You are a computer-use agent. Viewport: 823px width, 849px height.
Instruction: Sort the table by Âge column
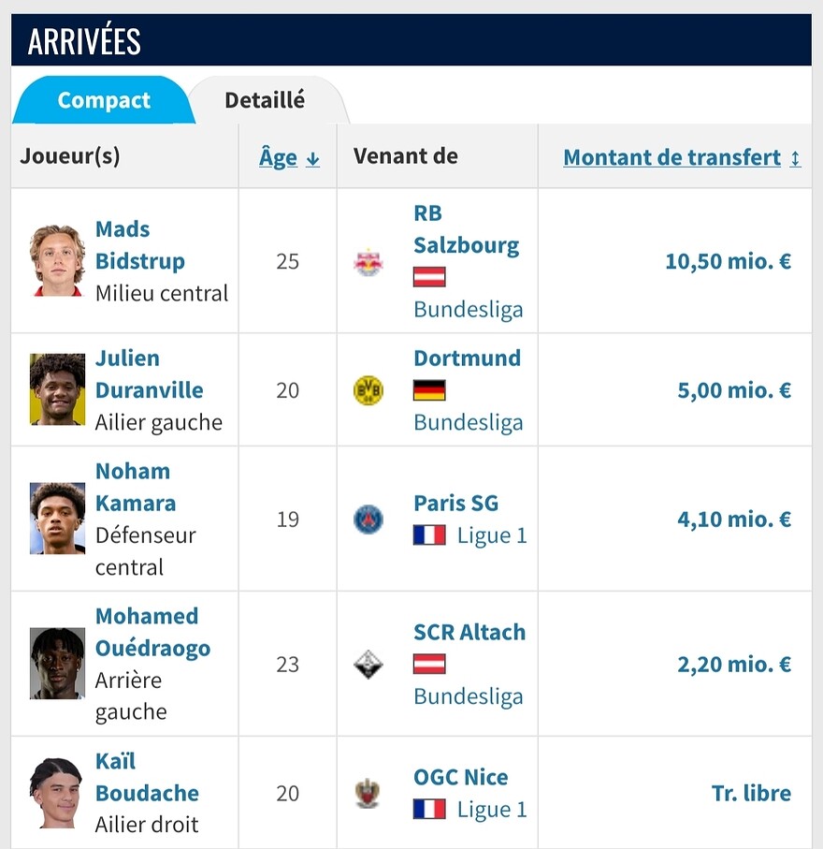290,157
